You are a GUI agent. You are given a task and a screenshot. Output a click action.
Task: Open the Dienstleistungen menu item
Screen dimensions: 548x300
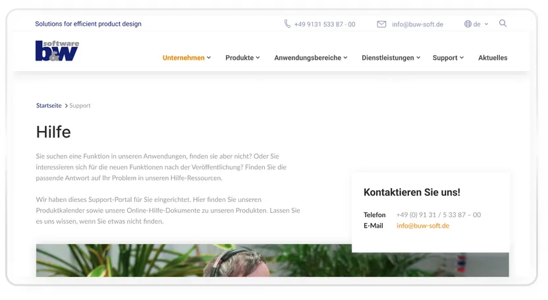coord(387,58)
